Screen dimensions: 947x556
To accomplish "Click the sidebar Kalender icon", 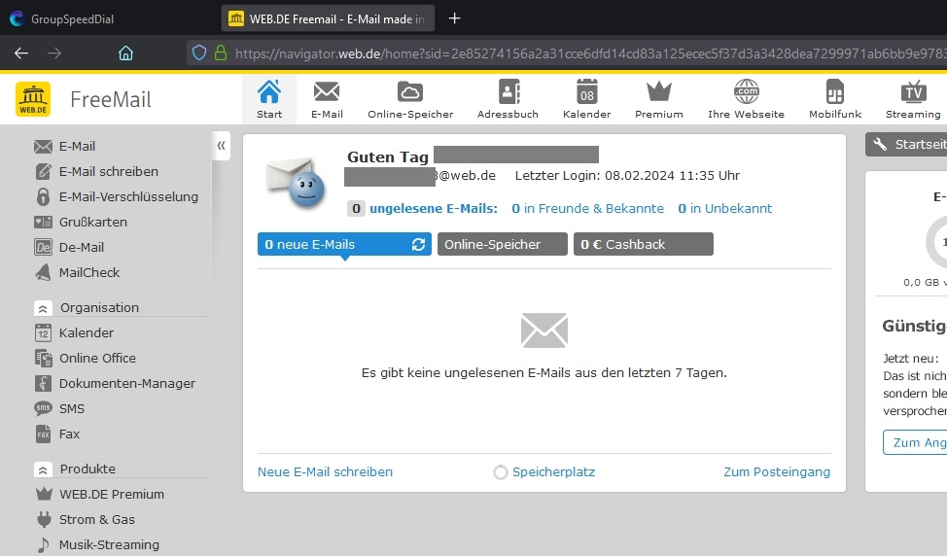I will pyautogui.click(x=43, y=332).
